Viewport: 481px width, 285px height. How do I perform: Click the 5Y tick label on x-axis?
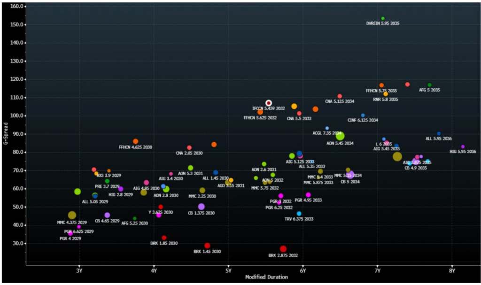point(228,270)
